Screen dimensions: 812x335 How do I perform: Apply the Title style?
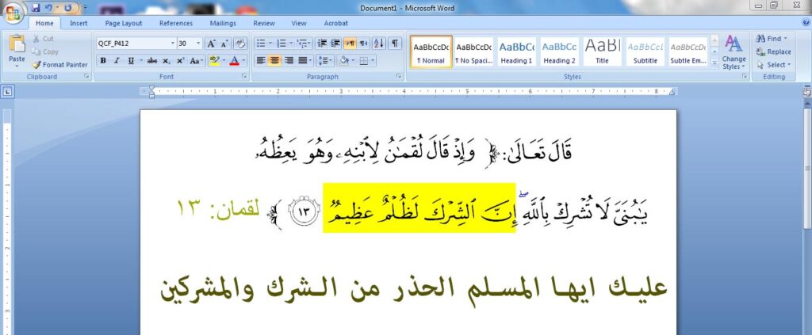point(603,51)
